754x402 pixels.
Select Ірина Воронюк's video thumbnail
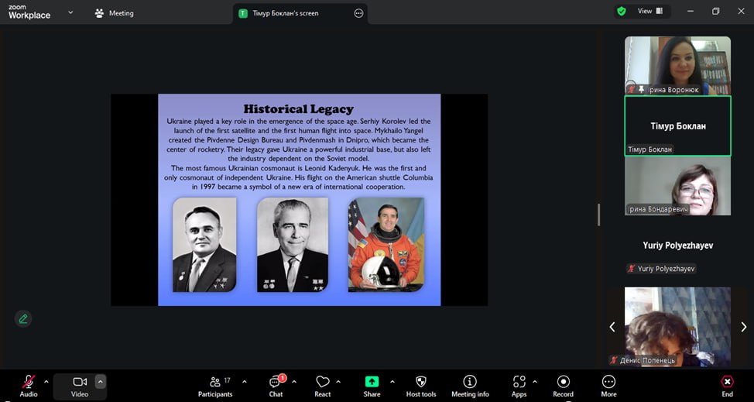[x=677, y=66]
